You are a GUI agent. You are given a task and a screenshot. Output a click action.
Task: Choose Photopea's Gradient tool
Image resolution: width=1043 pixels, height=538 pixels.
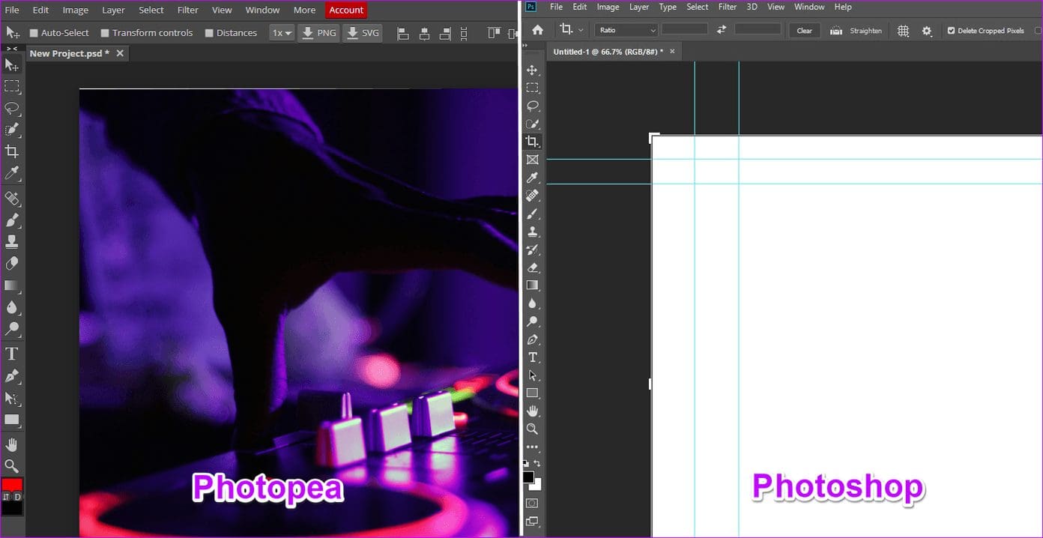[x=12, y=285]
